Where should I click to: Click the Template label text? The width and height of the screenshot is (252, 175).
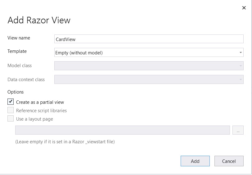click(17, 51)
